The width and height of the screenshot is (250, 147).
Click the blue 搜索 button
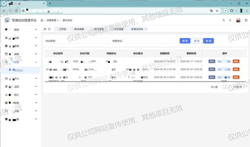click(x=185, y=41)
